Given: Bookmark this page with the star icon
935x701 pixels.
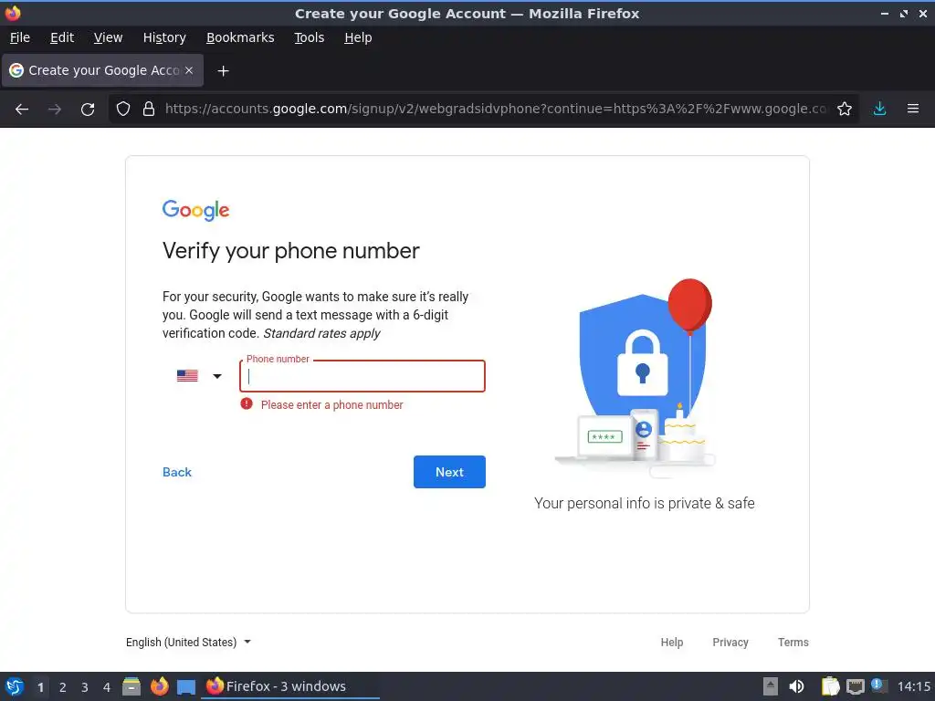Looking at the screenshot, I should tap(844, 110).
